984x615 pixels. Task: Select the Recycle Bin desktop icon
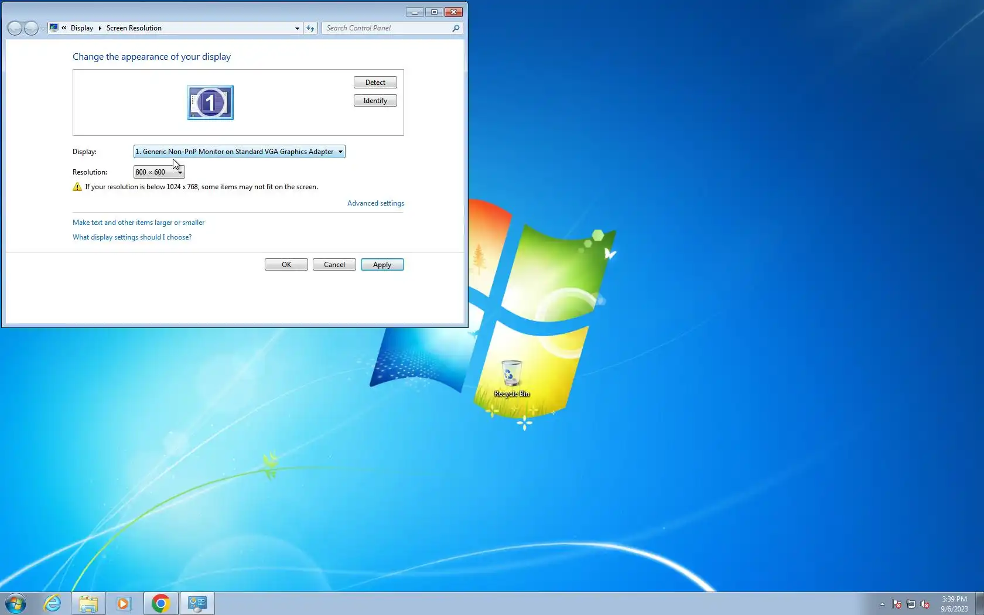tap(512, 379)
